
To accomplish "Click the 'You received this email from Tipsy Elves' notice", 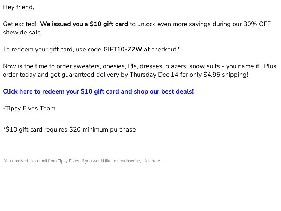I will tap(42, 161).
